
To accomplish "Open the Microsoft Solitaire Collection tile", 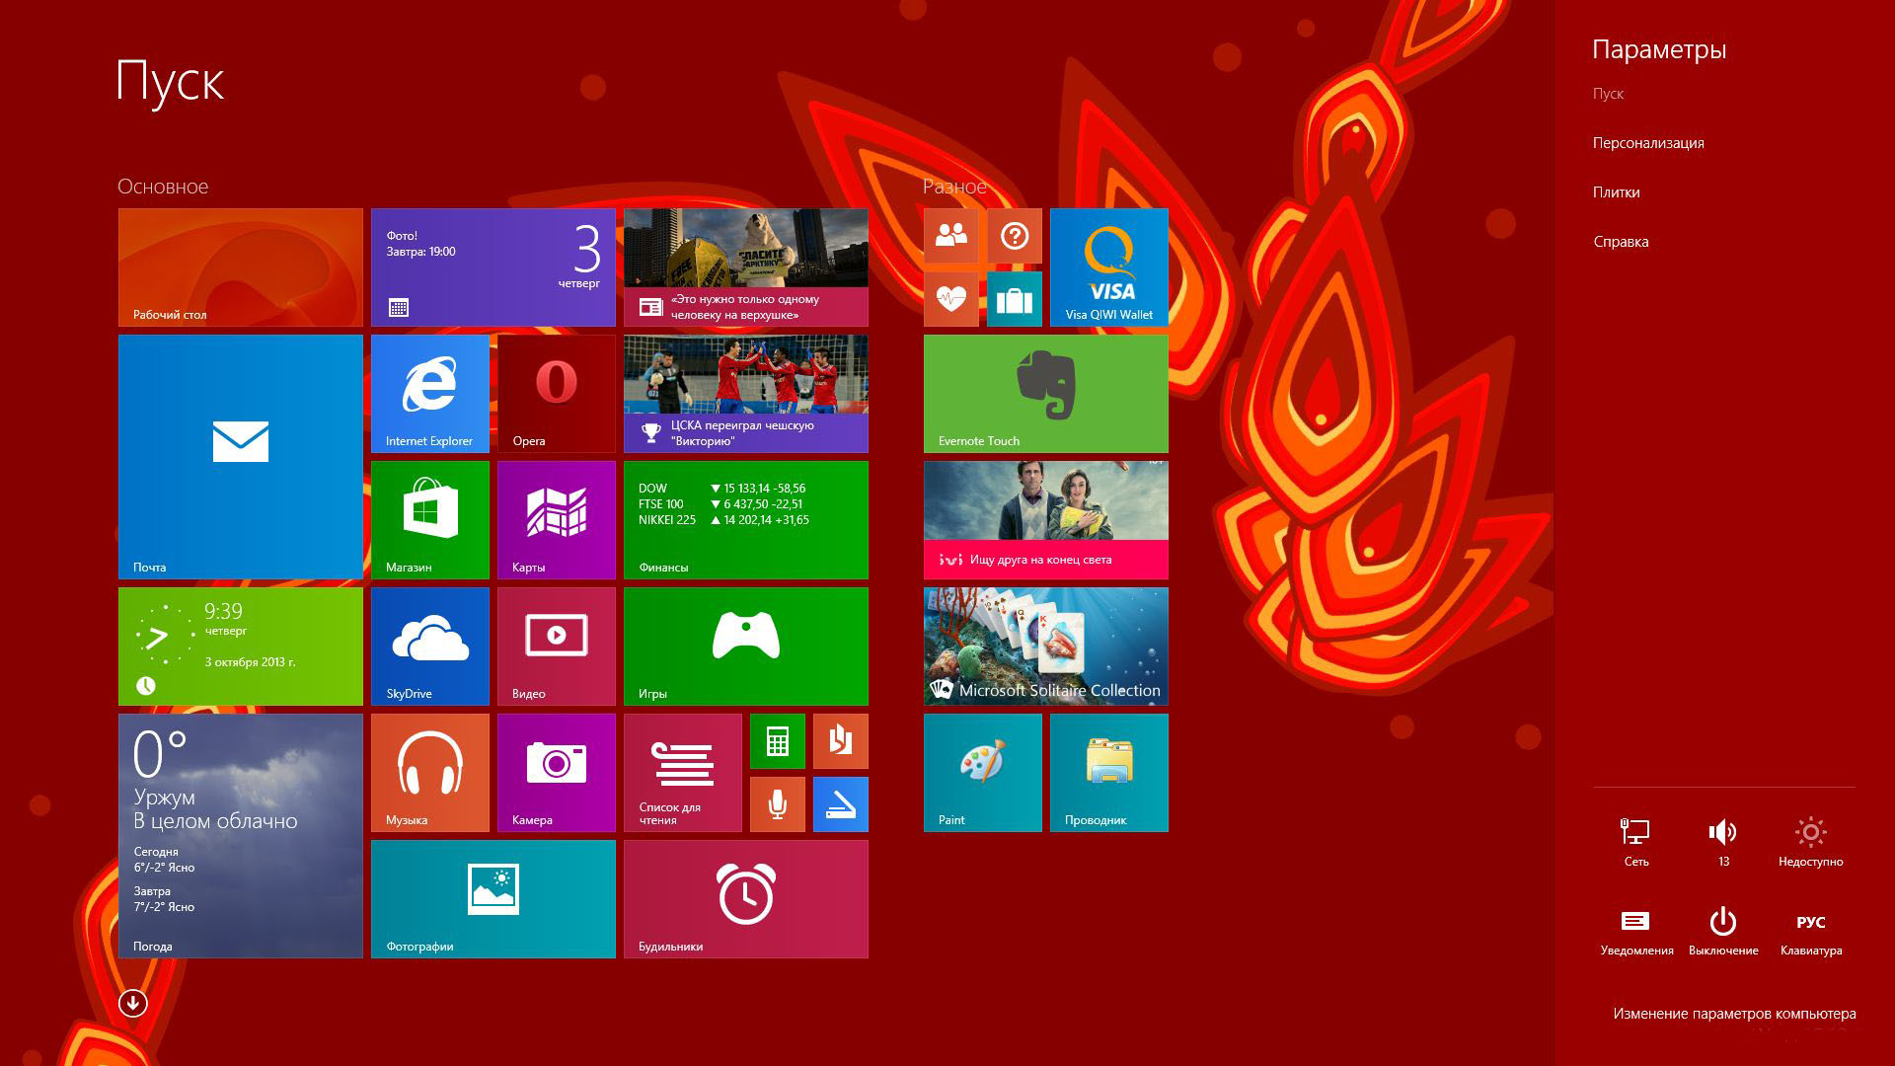I will tap(1045, 646).
